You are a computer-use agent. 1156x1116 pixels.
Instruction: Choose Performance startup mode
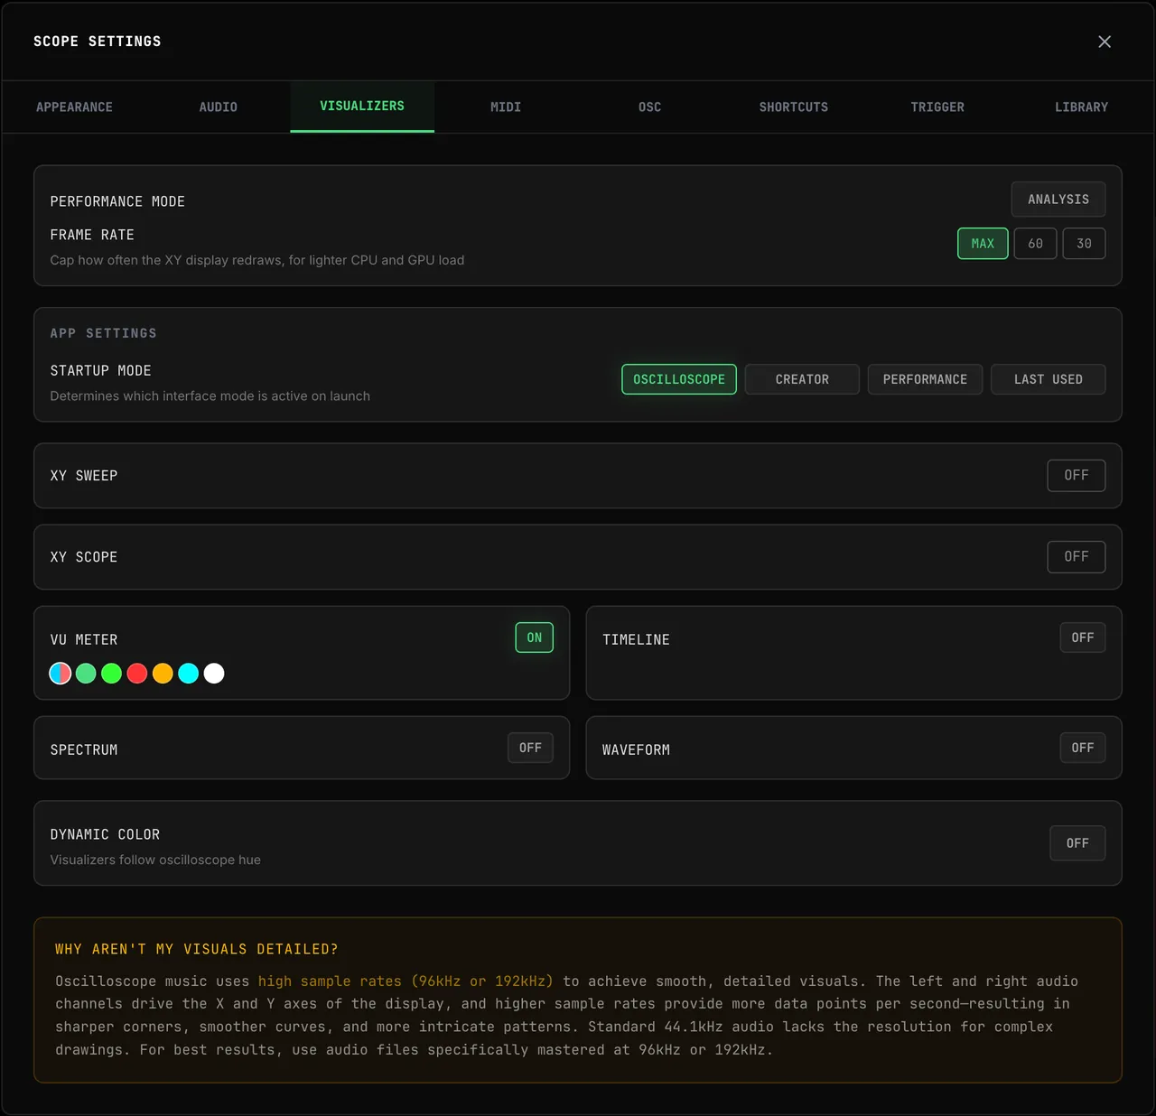925,379
